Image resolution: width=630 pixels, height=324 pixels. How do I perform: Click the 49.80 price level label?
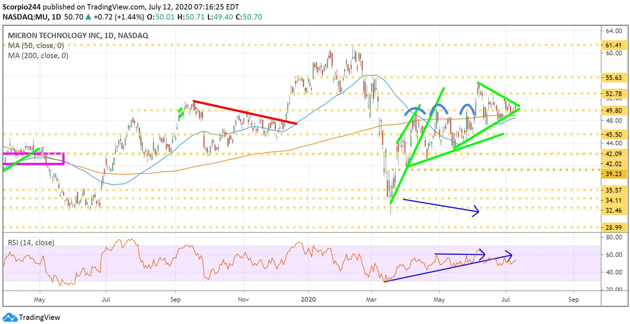614,110
